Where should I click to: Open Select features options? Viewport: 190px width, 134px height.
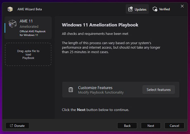[159, 90]
